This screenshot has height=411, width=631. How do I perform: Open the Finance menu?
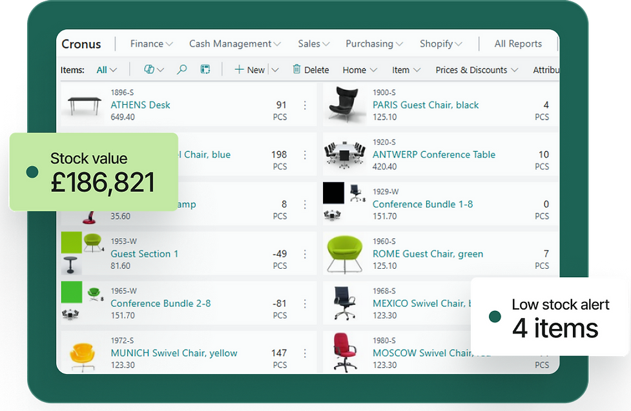[x=151, y=43]
